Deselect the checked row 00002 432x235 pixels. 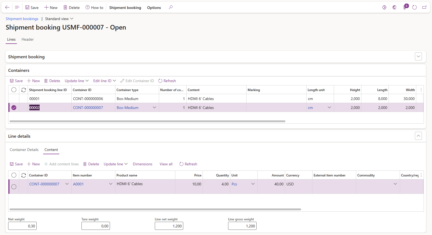14,108
